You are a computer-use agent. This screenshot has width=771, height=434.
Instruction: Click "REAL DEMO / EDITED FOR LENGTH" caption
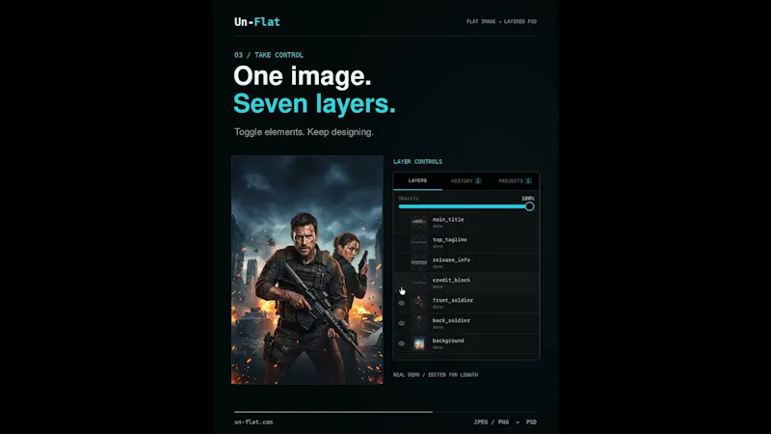pos(436,375)
